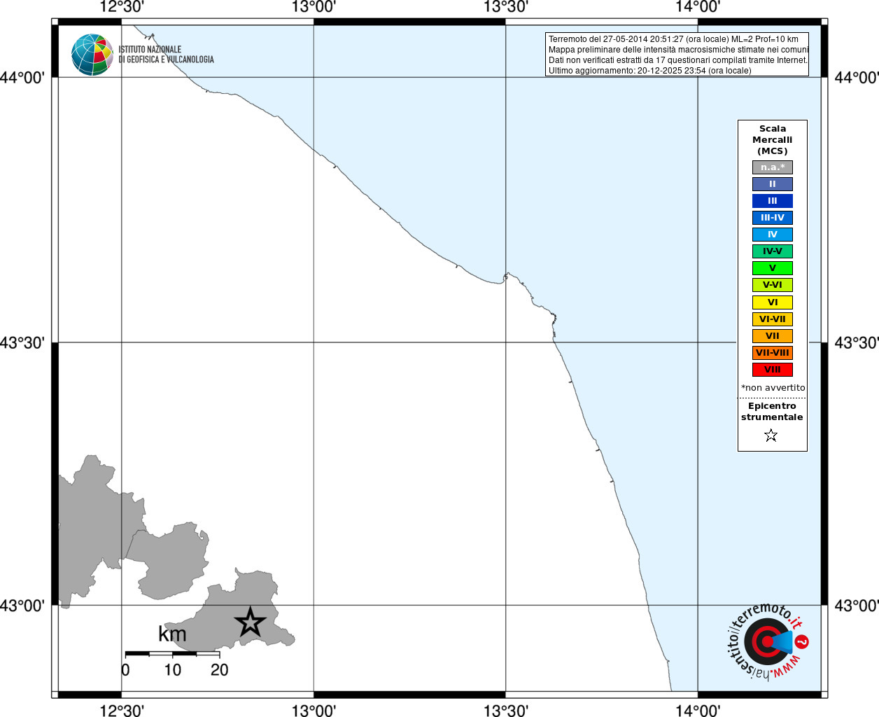Click the top axis label 13°00'
The image size is (879, 717).
[x=314, y=7]
